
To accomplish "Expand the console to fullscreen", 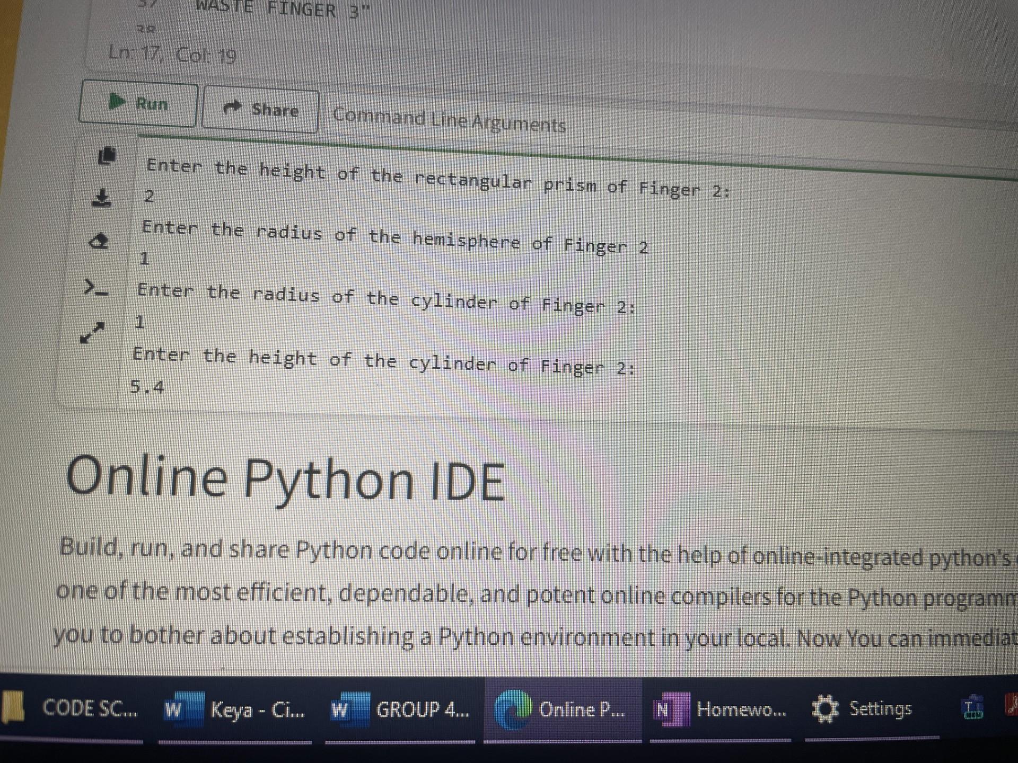I will [91, 332].
